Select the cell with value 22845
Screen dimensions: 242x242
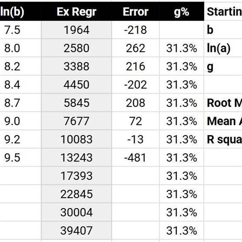pos(76,194)
